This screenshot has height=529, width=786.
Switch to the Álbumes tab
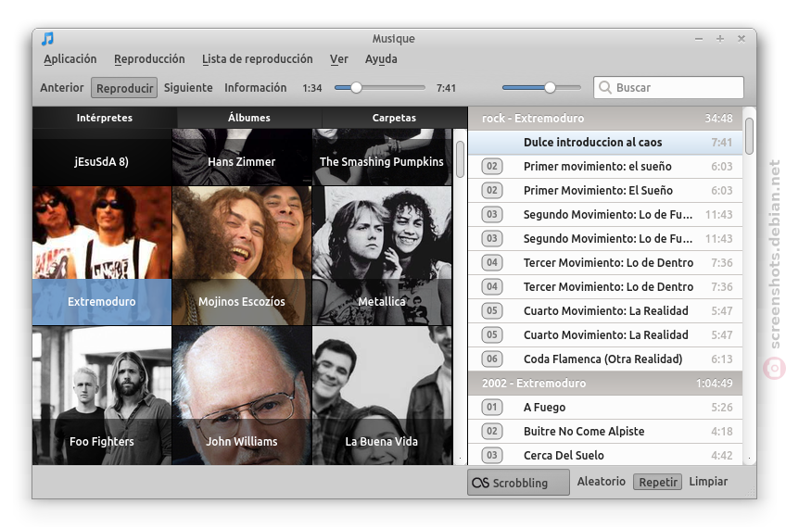click(249, 118)
